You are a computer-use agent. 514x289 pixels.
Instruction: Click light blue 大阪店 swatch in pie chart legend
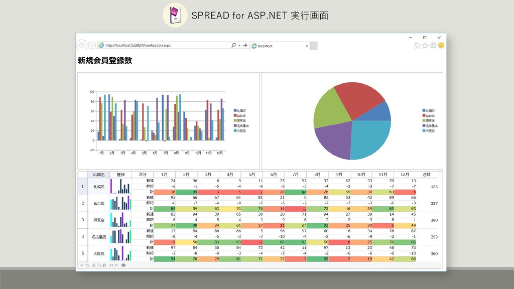(x=424, y=130)
